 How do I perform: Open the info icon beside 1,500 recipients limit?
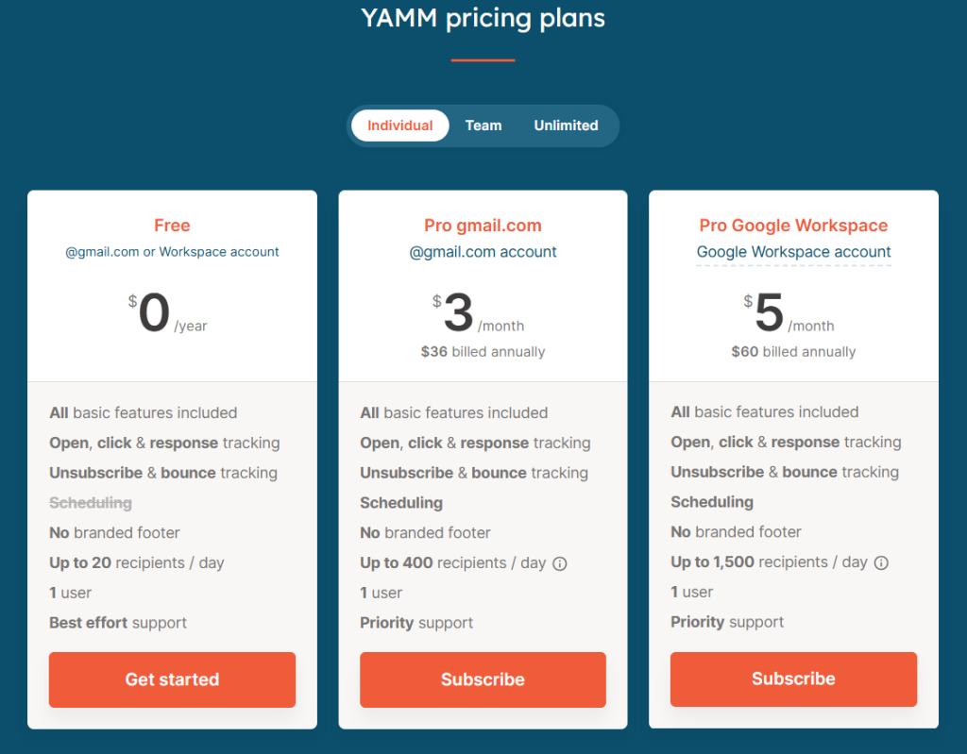(x=880, y=561)
